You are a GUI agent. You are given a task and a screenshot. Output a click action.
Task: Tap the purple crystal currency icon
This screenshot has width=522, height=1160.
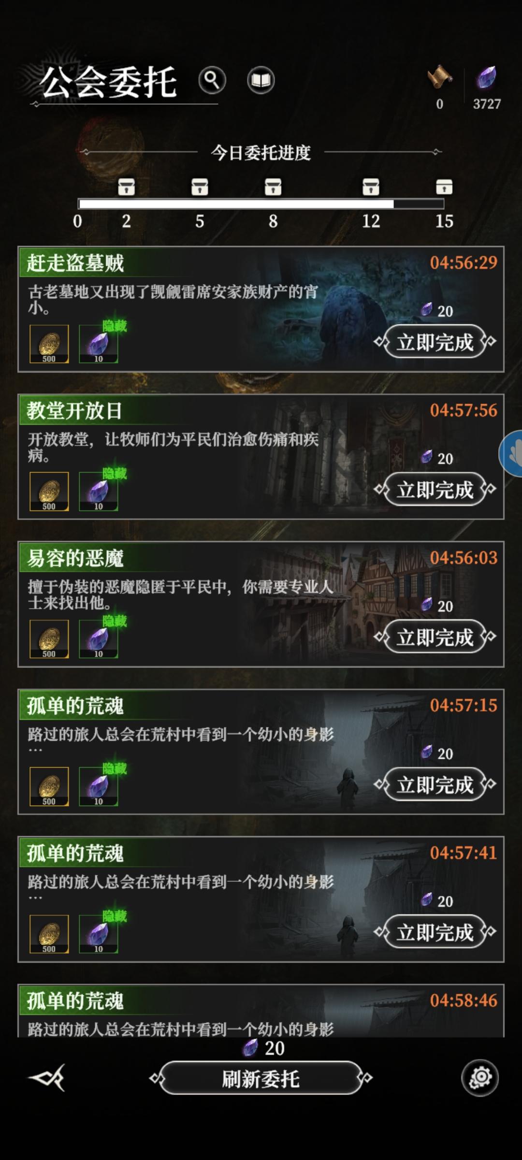486,78
